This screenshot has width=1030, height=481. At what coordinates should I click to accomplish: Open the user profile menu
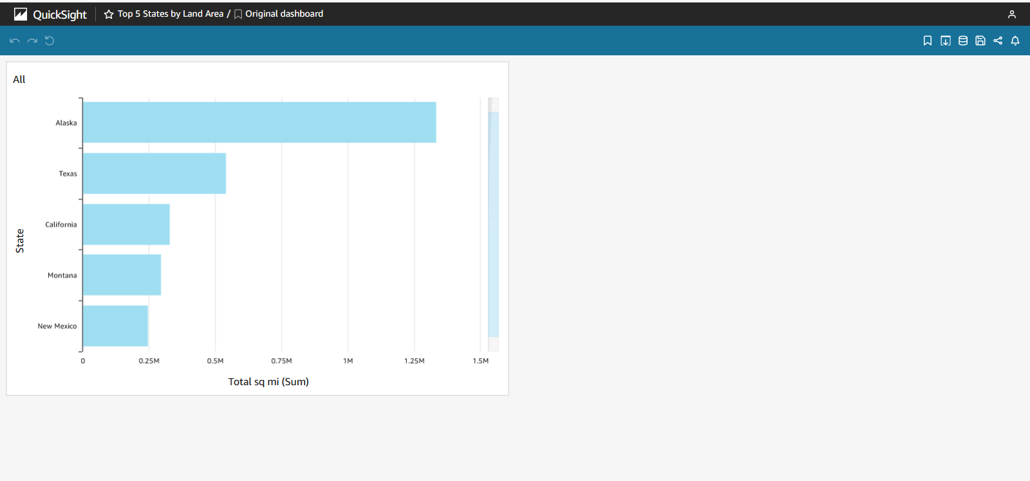(1012, 14)
